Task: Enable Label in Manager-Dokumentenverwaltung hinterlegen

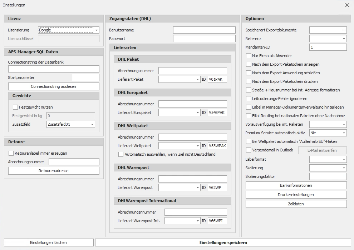Action: (249, 107)
